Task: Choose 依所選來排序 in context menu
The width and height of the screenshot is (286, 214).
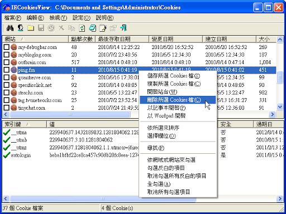Action: pos(178,128)
